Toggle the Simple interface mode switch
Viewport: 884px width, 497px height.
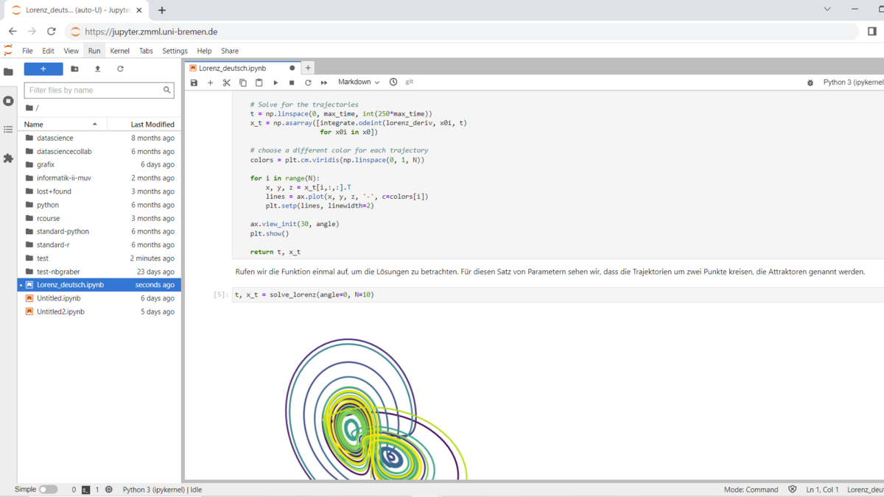48,490
